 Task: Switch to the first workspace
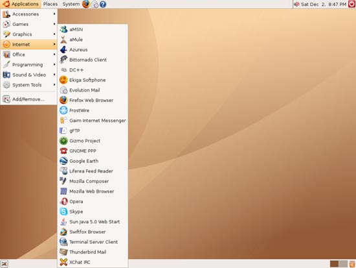(x=334, y=264)
